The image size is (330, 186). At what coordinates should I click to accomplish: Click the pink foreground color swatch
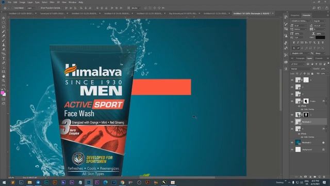tap(3, 93)
